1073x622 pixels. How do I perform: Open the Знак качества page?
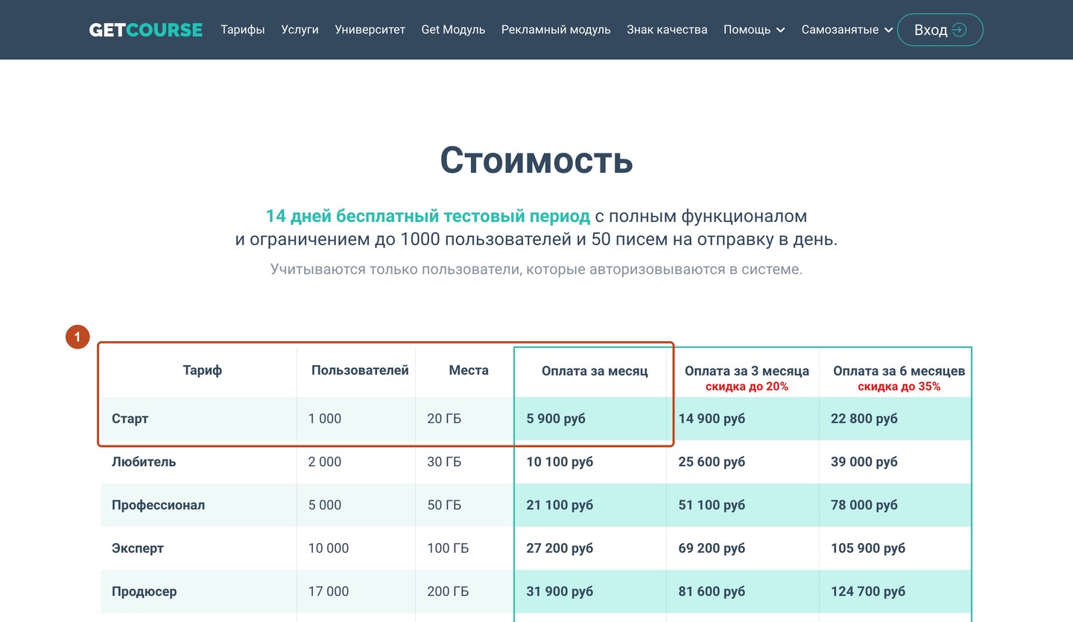pos(667,30)
